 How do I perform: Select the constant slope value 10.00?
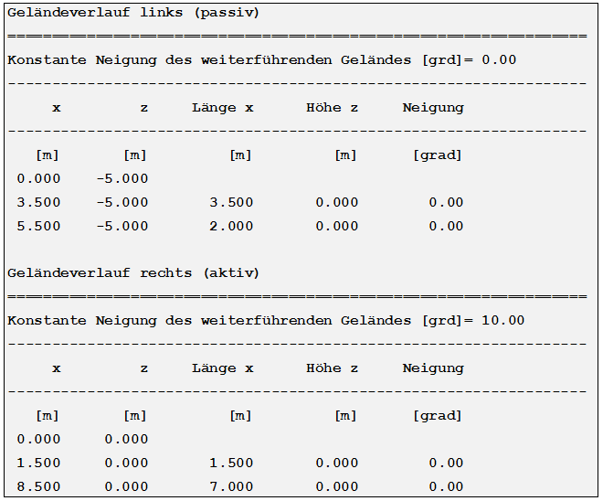(x=503, y=321)
